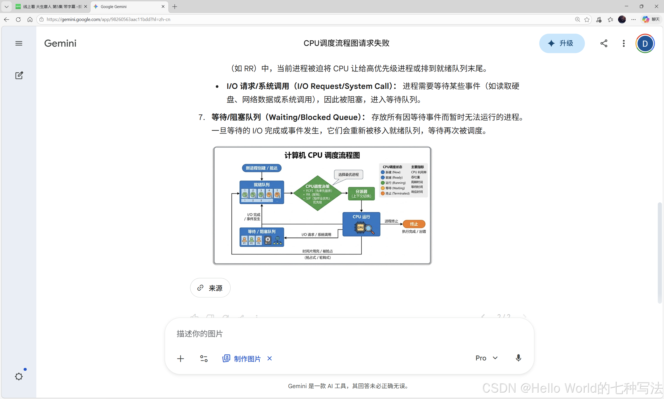Open the three-dot more options menu
This screenshot has height=399, width=664.
tap(624, 43)
